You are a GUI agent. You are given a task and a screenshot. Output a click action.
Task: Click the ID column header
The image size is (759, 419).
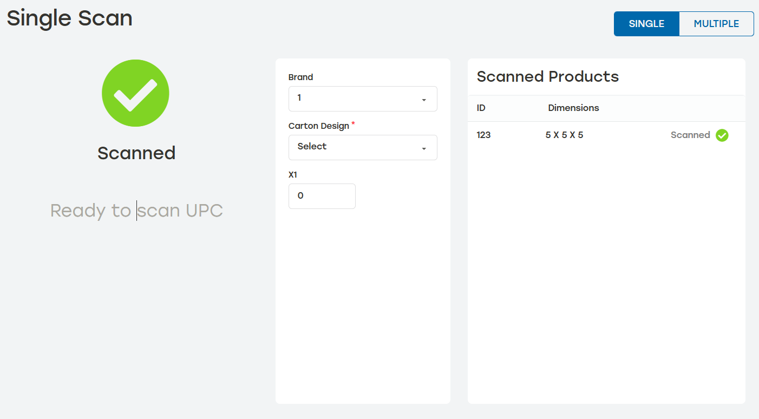tap(481, 108)
